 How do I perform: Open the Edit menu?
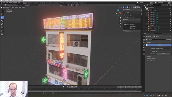pyautogui.click(x=7, y=3)
